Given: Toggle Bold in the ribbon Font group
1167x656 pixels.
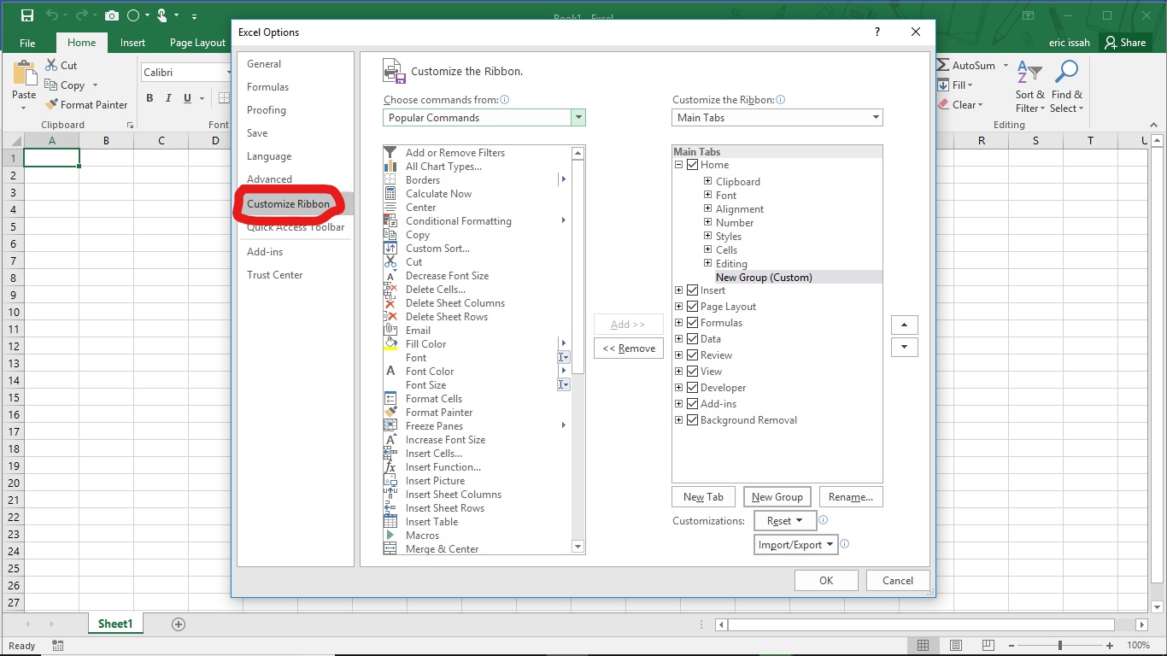Looking at the screenshot, I should [x=150, y=98].
